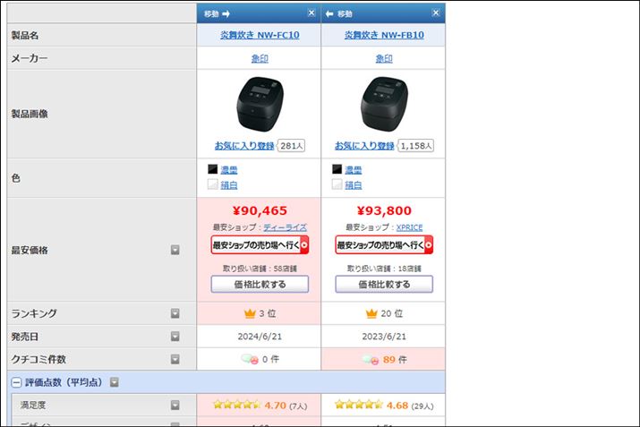Click the 象印 maker link for NW-FC10
This screenshot has height=427, width=640.
[260, 58]
